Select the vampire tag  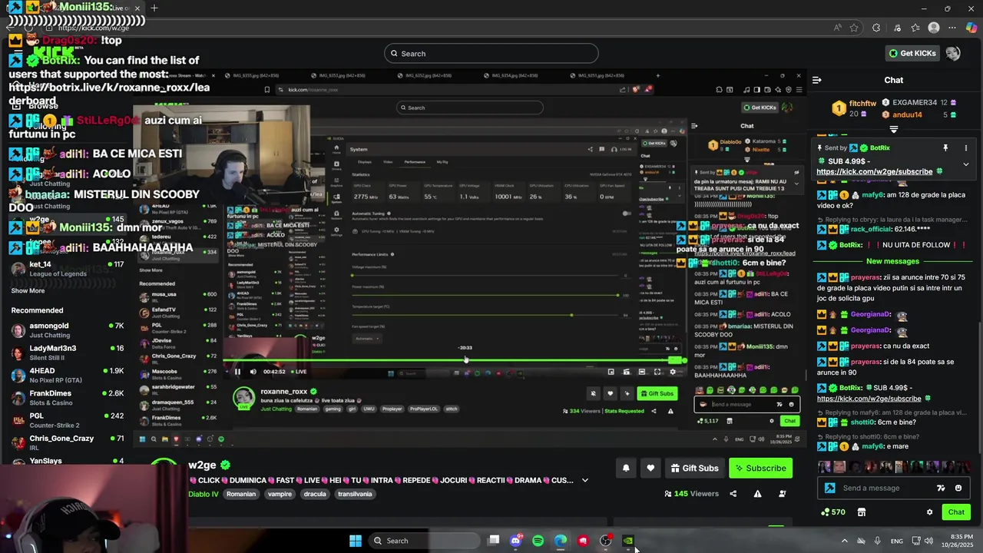click(x=280, y=494)
